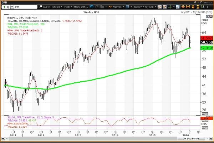214x143 pixels.
Task: Click the Weekly JPM chart title
Action: click(x=91, y=12)
